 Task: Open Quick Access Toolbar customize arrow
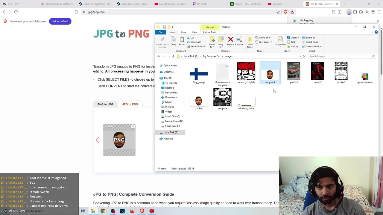pyautogui.click(x=173, y=27)
